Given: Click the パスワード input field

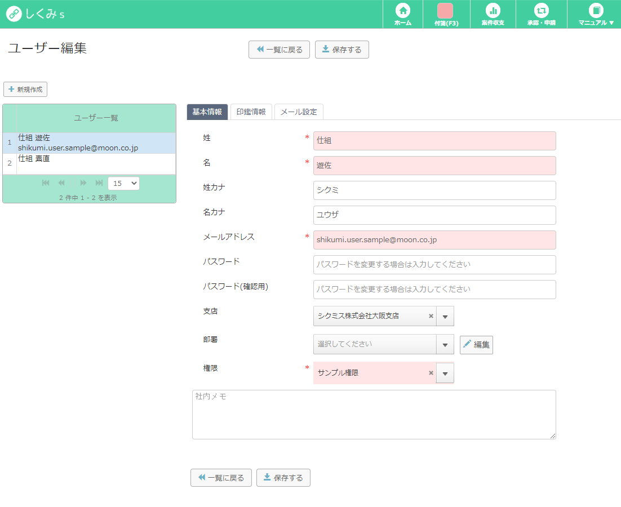Looking at the screenshot, I should coord(434,265).
